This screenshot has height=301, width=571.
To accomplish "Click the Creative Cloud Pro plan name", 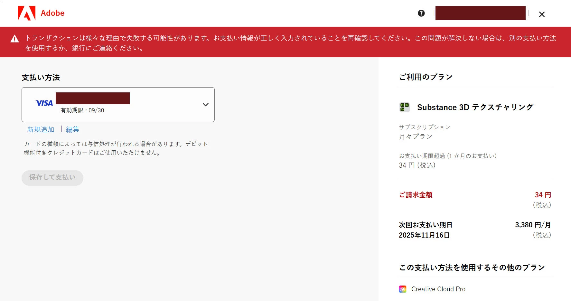I will [x=438, y=289].
